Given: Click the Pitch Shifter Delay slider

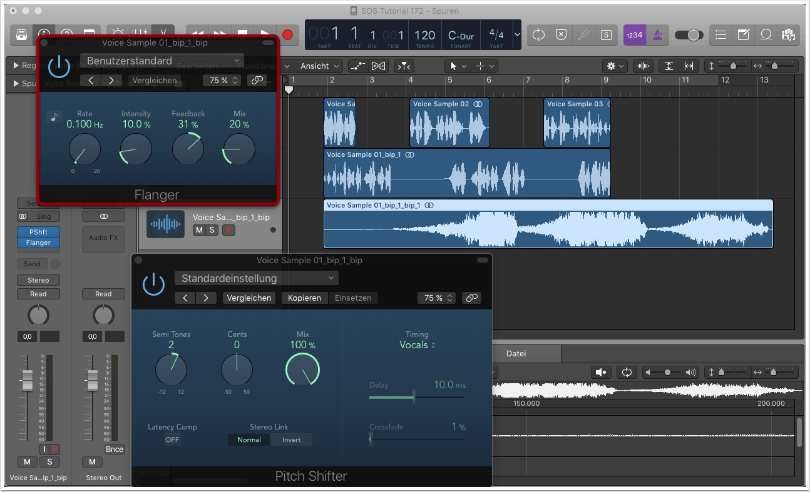Looking at the screenshot, I should [x=416, y=397].
